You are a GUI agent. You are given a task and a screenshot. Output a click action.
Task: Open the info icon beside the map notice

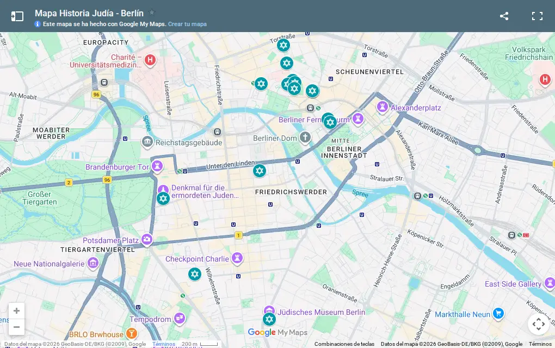[x=37, y=24]
